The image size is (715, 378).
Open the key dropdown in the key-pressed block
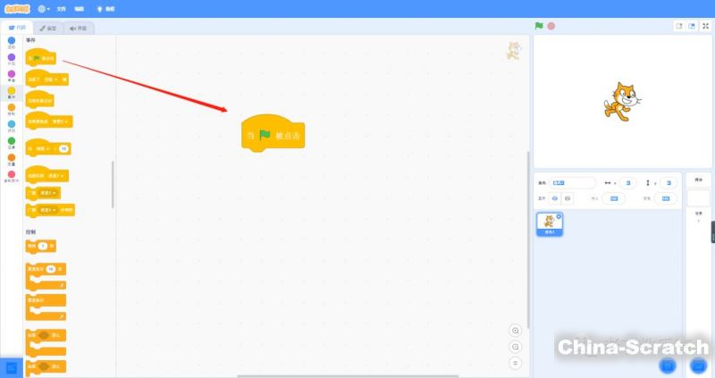[52, 80]
